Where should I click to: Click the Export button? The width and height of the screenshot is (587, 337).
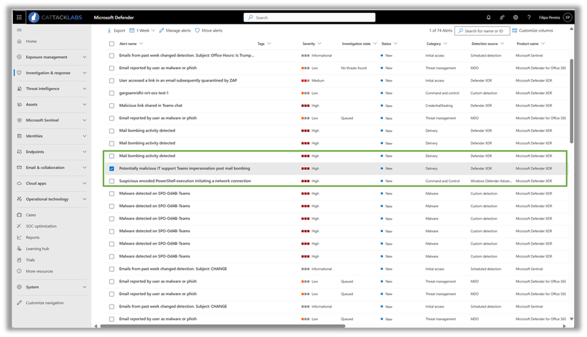click(116, 31)
